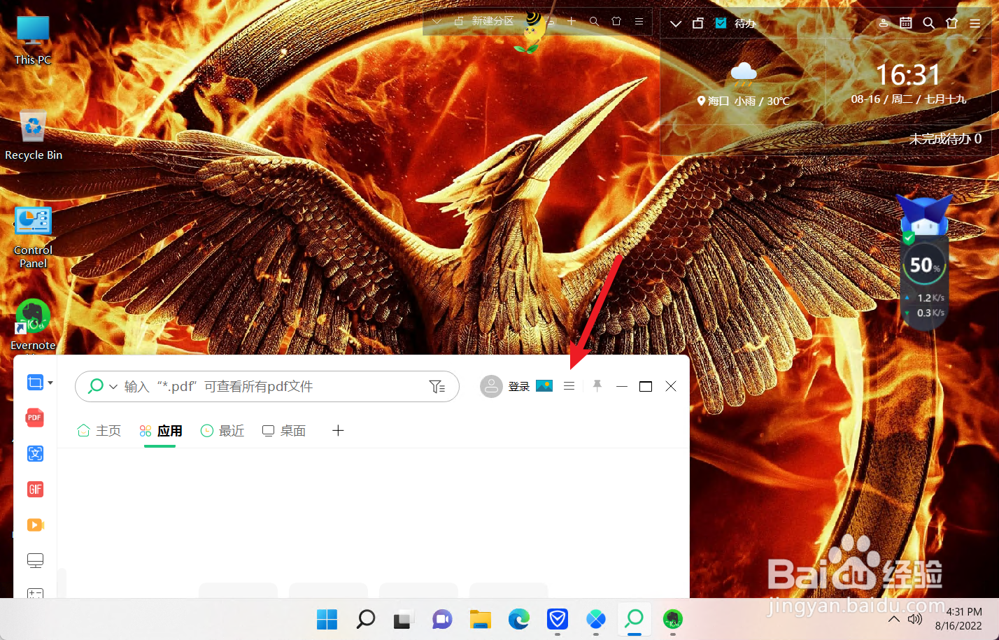
Task: Open account icon in 待办 widget
Action: point(884,23)
